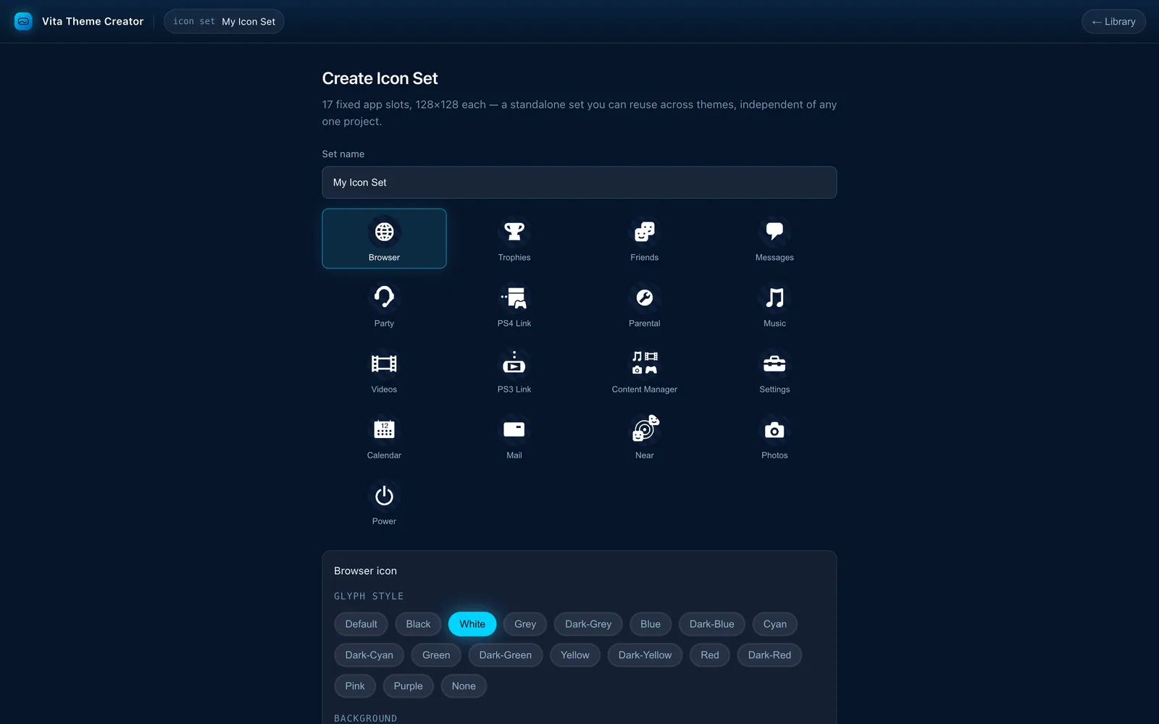Select the Party headset icon
The width and height of the screenshot is (1159, 724).
pyautogui.click(x=384, y=304)
